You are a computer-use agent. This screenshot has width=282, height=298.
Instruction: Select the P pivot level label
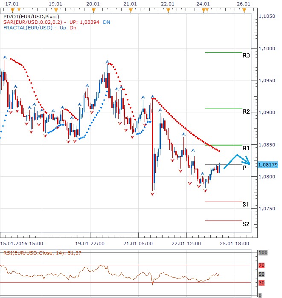point(244,168)
